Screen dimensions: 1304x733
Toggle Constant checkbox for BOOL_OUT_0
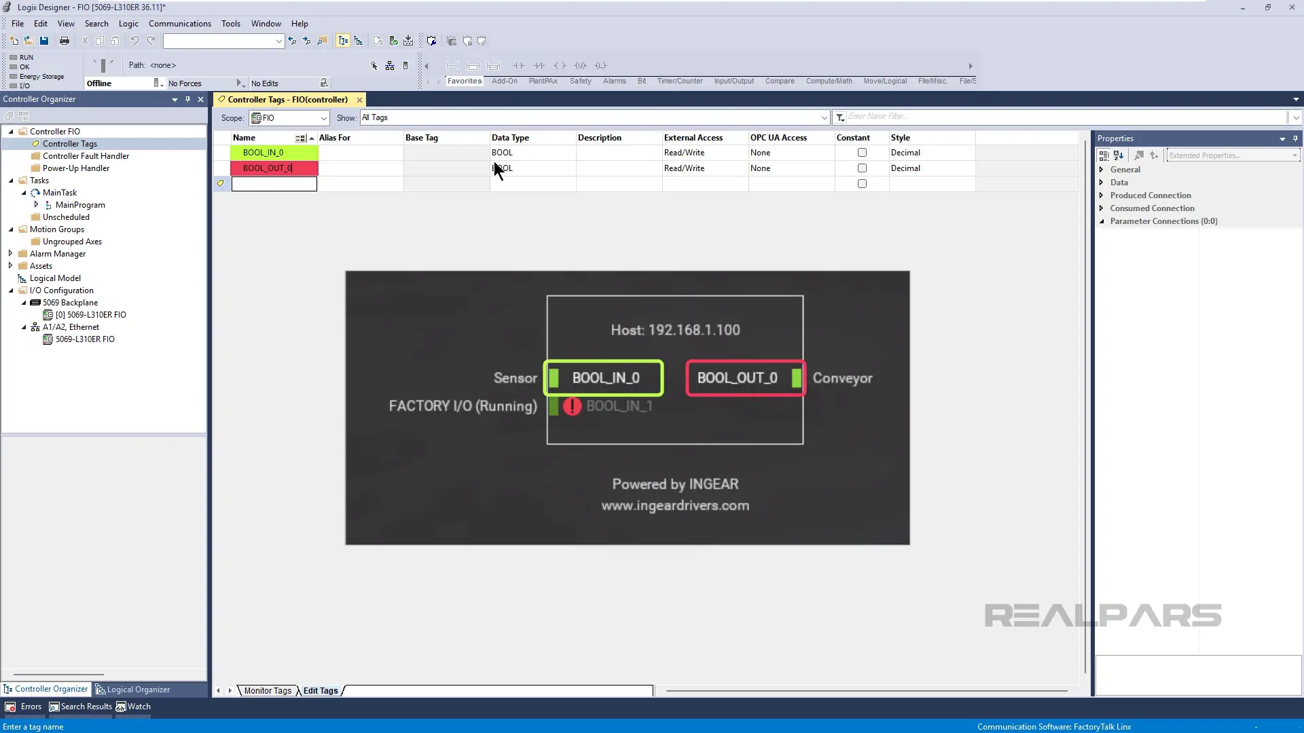coord(862,168)
